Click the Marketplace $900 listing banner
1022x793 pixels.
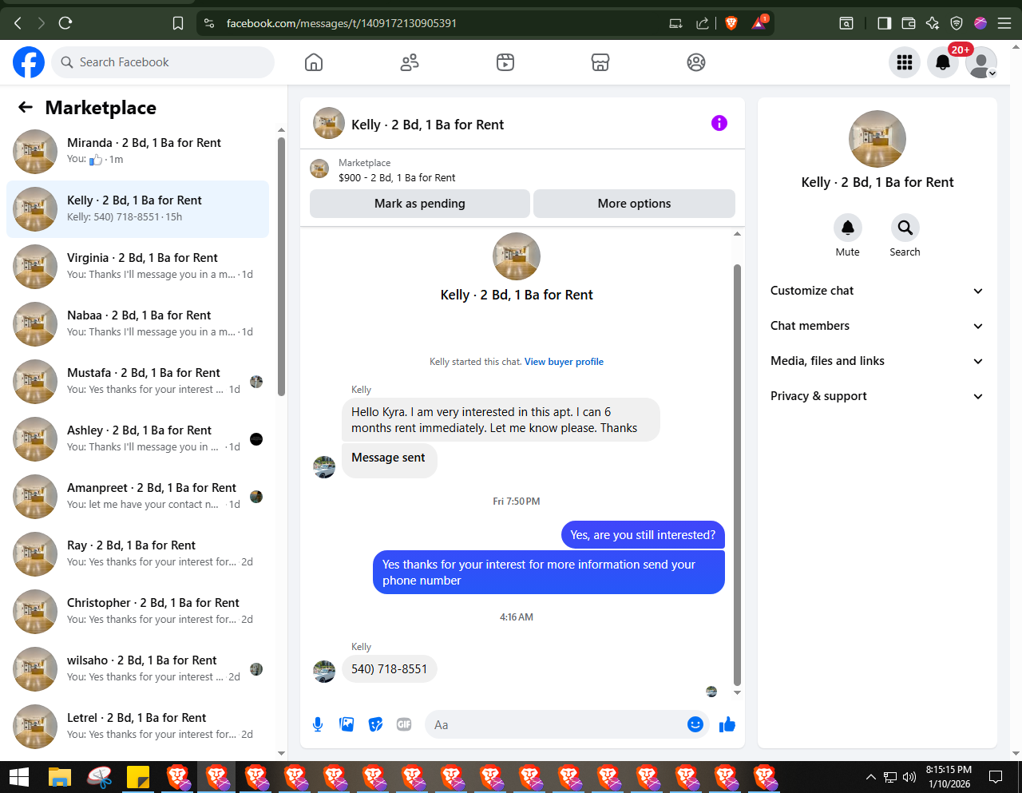(522, 169)
